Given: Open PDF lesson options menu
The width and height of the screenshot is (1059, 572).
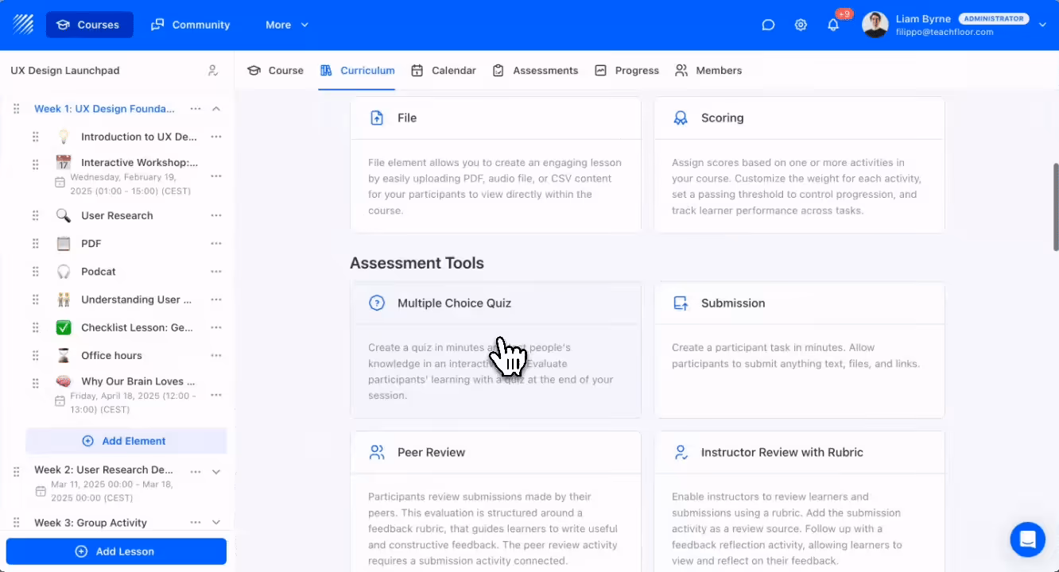Looking at the screenshot, I should point(216,244).
